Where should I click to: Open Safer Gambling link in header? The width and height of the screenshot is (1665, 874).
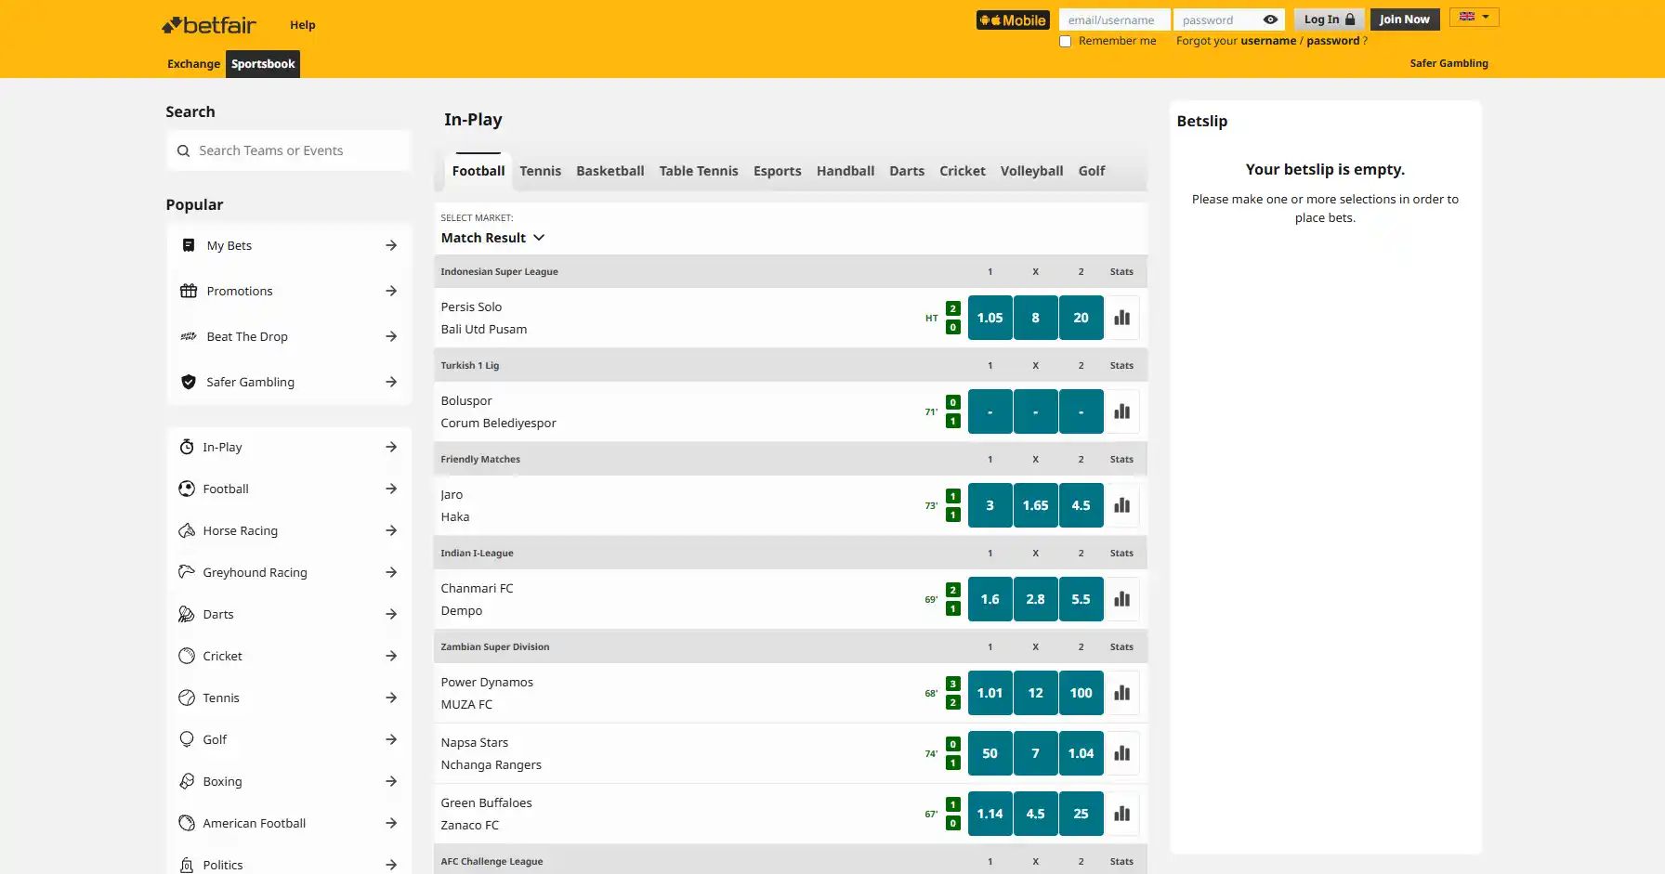click(1449, 63)
